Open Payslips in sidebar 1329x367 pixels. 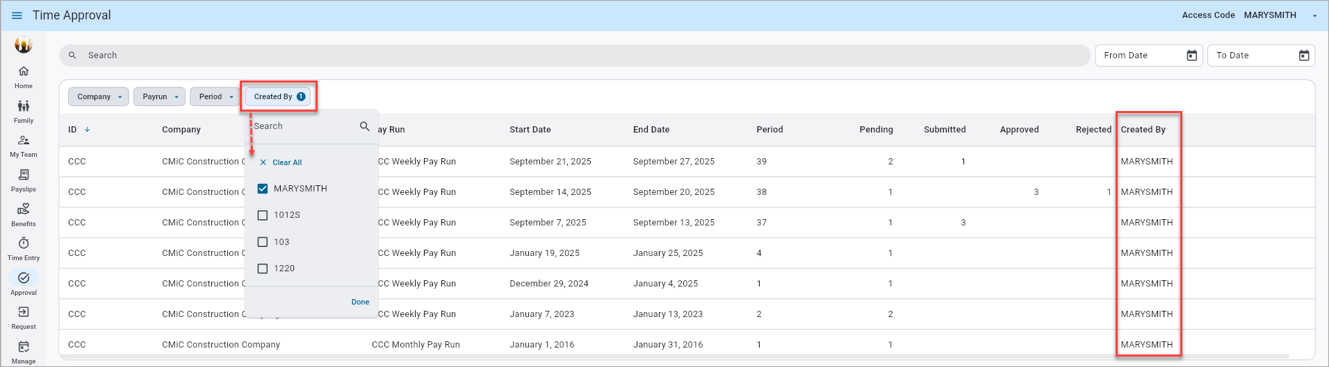click(24, 176)
